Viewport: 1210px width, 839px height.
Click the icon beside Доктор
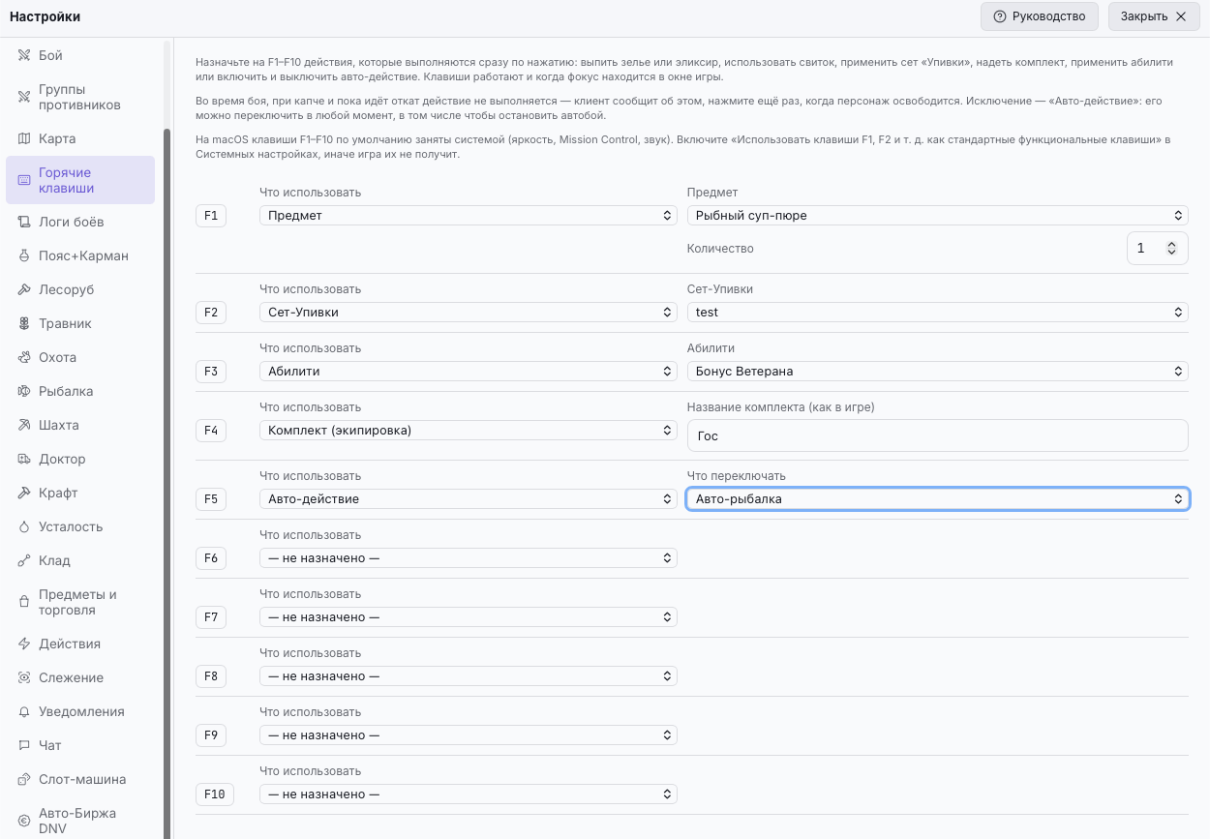(24, 459)
